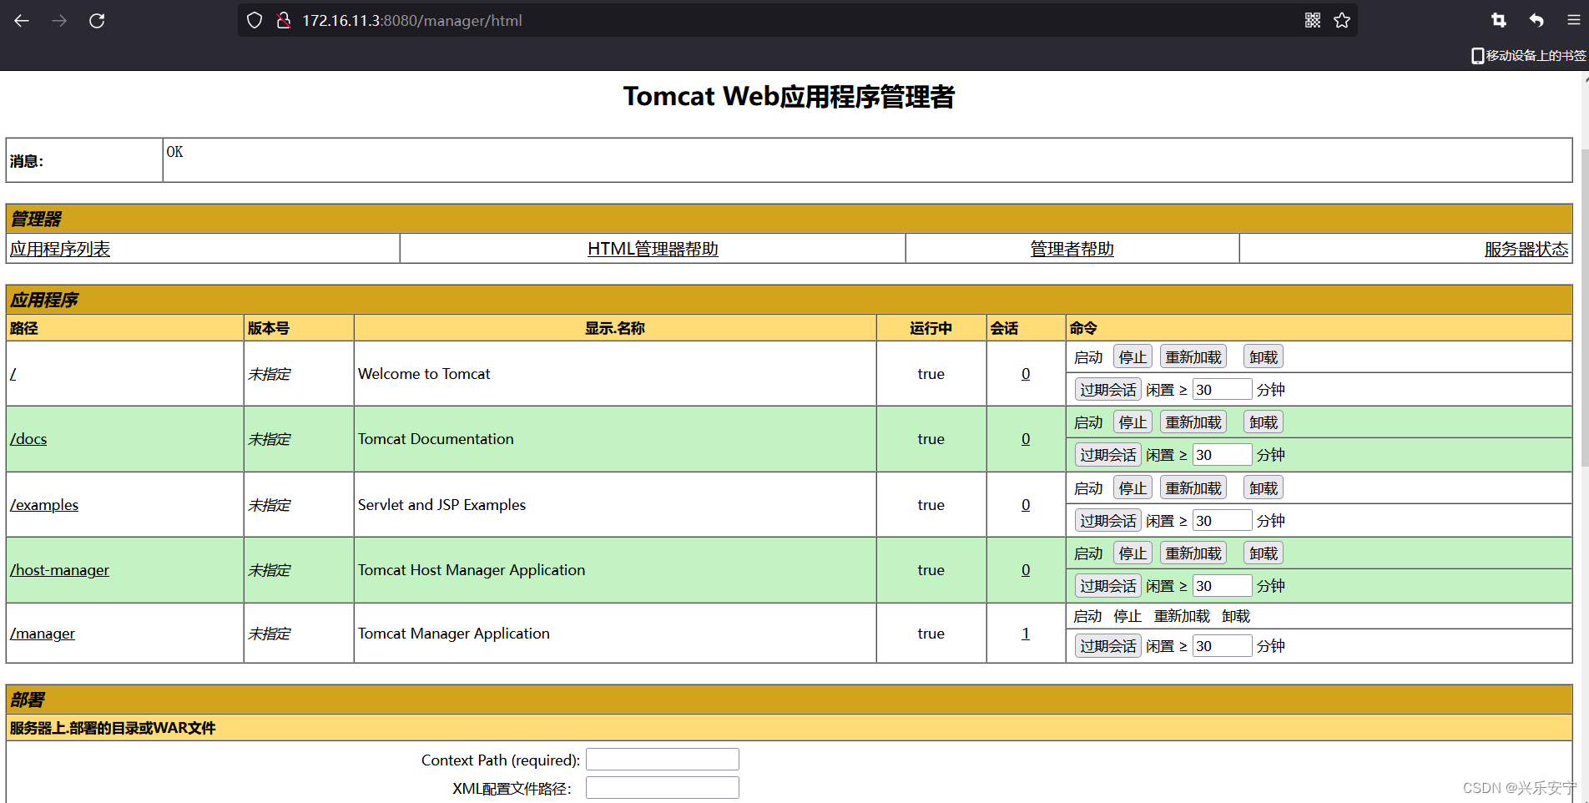Click the sessions count 1 for /manager
Image resolution: width=1589 pixels, height=803 pixels.
point(1026,634)
